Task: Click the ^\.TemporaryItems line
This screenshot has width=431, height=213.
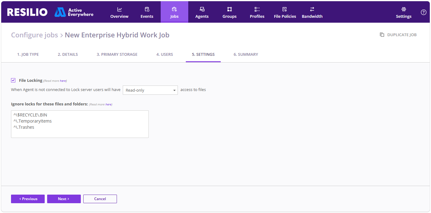Action: [x=32, y=121]
